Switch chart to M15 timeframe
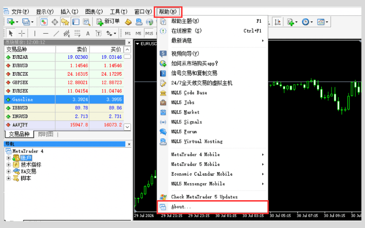The image size is (365, 228). coord(149,33)
